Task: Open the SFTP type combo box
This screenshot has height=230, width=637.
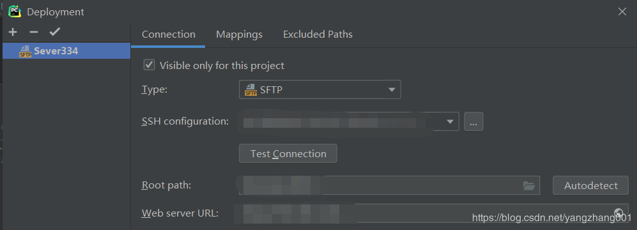Action: [319, 90]
